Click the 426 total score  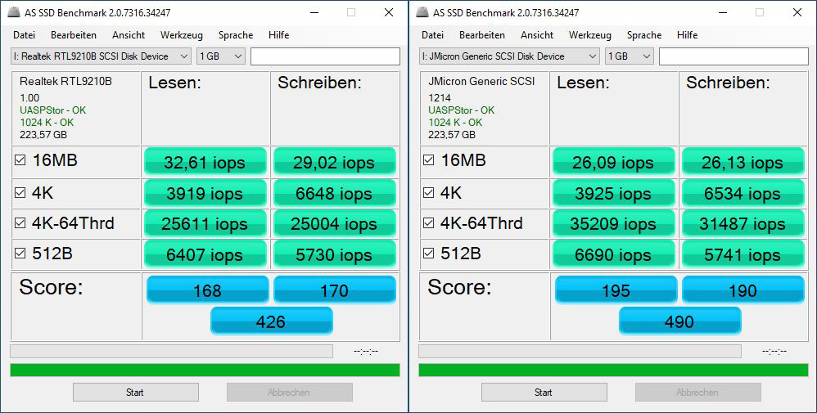pos(271,321)
